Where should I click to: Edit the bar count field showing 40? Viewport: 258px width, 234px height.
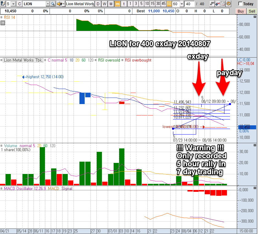click(x=189, y=4)
